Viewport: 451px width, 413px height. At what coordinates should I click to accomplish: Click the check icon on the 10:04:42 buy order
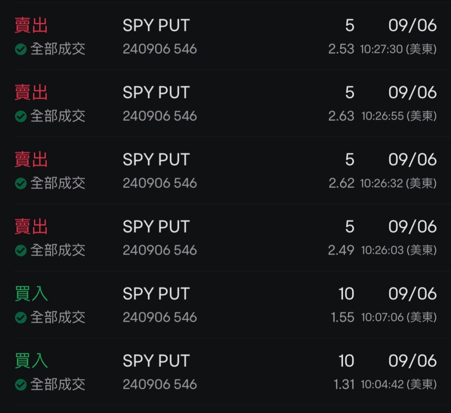point(21,384)
